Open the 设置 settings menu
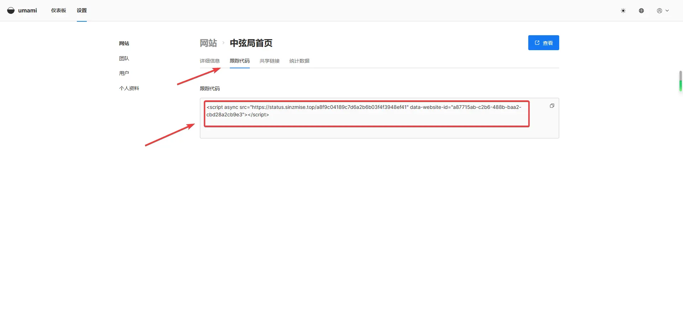Image resolution: width=683 pixels, height=333 pixels. pyautogui.click(x=82, y=10)
